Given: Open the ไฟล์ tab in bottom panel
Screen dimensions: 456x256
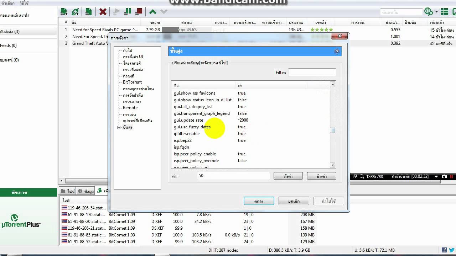Looking at the screenshot, I should pos(68,191).
